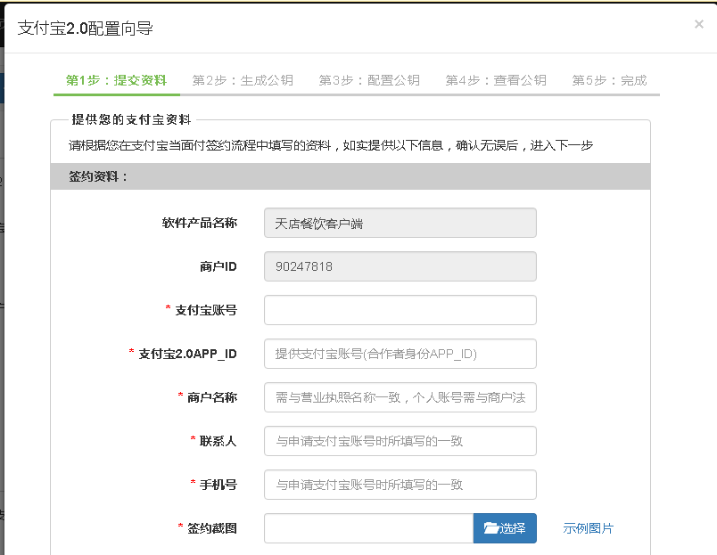Focus the 支付宝2.0APP_ID input field
717x555 pixels.
[x=400, y=354]
